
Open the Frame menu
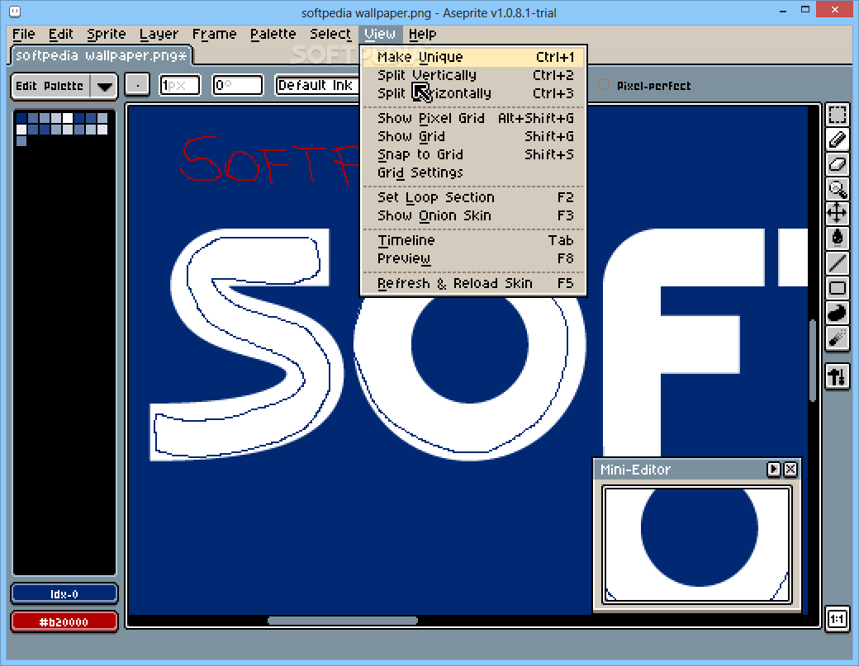(214, 34)
